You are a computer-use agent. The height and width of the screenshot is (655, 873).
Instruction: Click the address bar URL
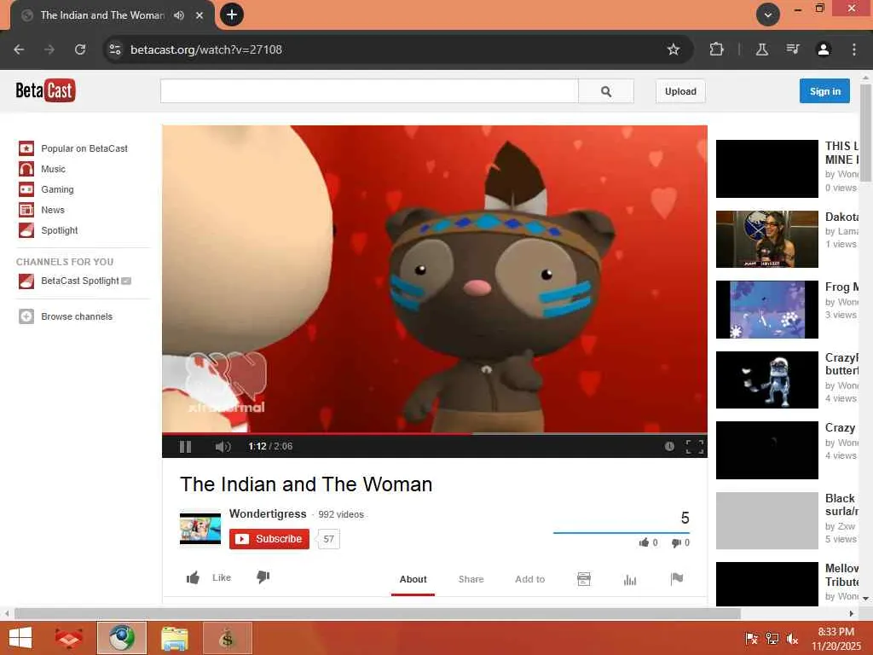point(206,49)
